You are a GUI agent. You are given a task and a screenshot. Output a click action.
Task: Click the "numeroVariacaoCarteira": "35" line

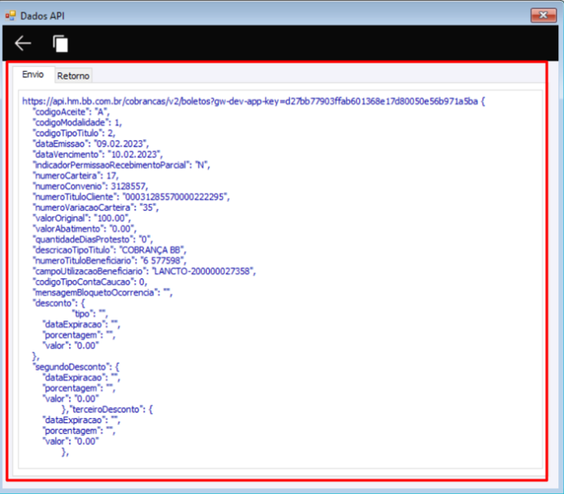click(96, 207)
